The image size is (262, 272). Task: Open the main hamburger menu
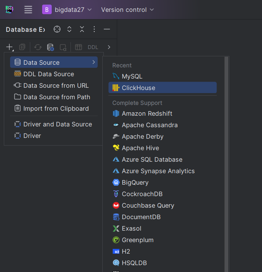28,10
